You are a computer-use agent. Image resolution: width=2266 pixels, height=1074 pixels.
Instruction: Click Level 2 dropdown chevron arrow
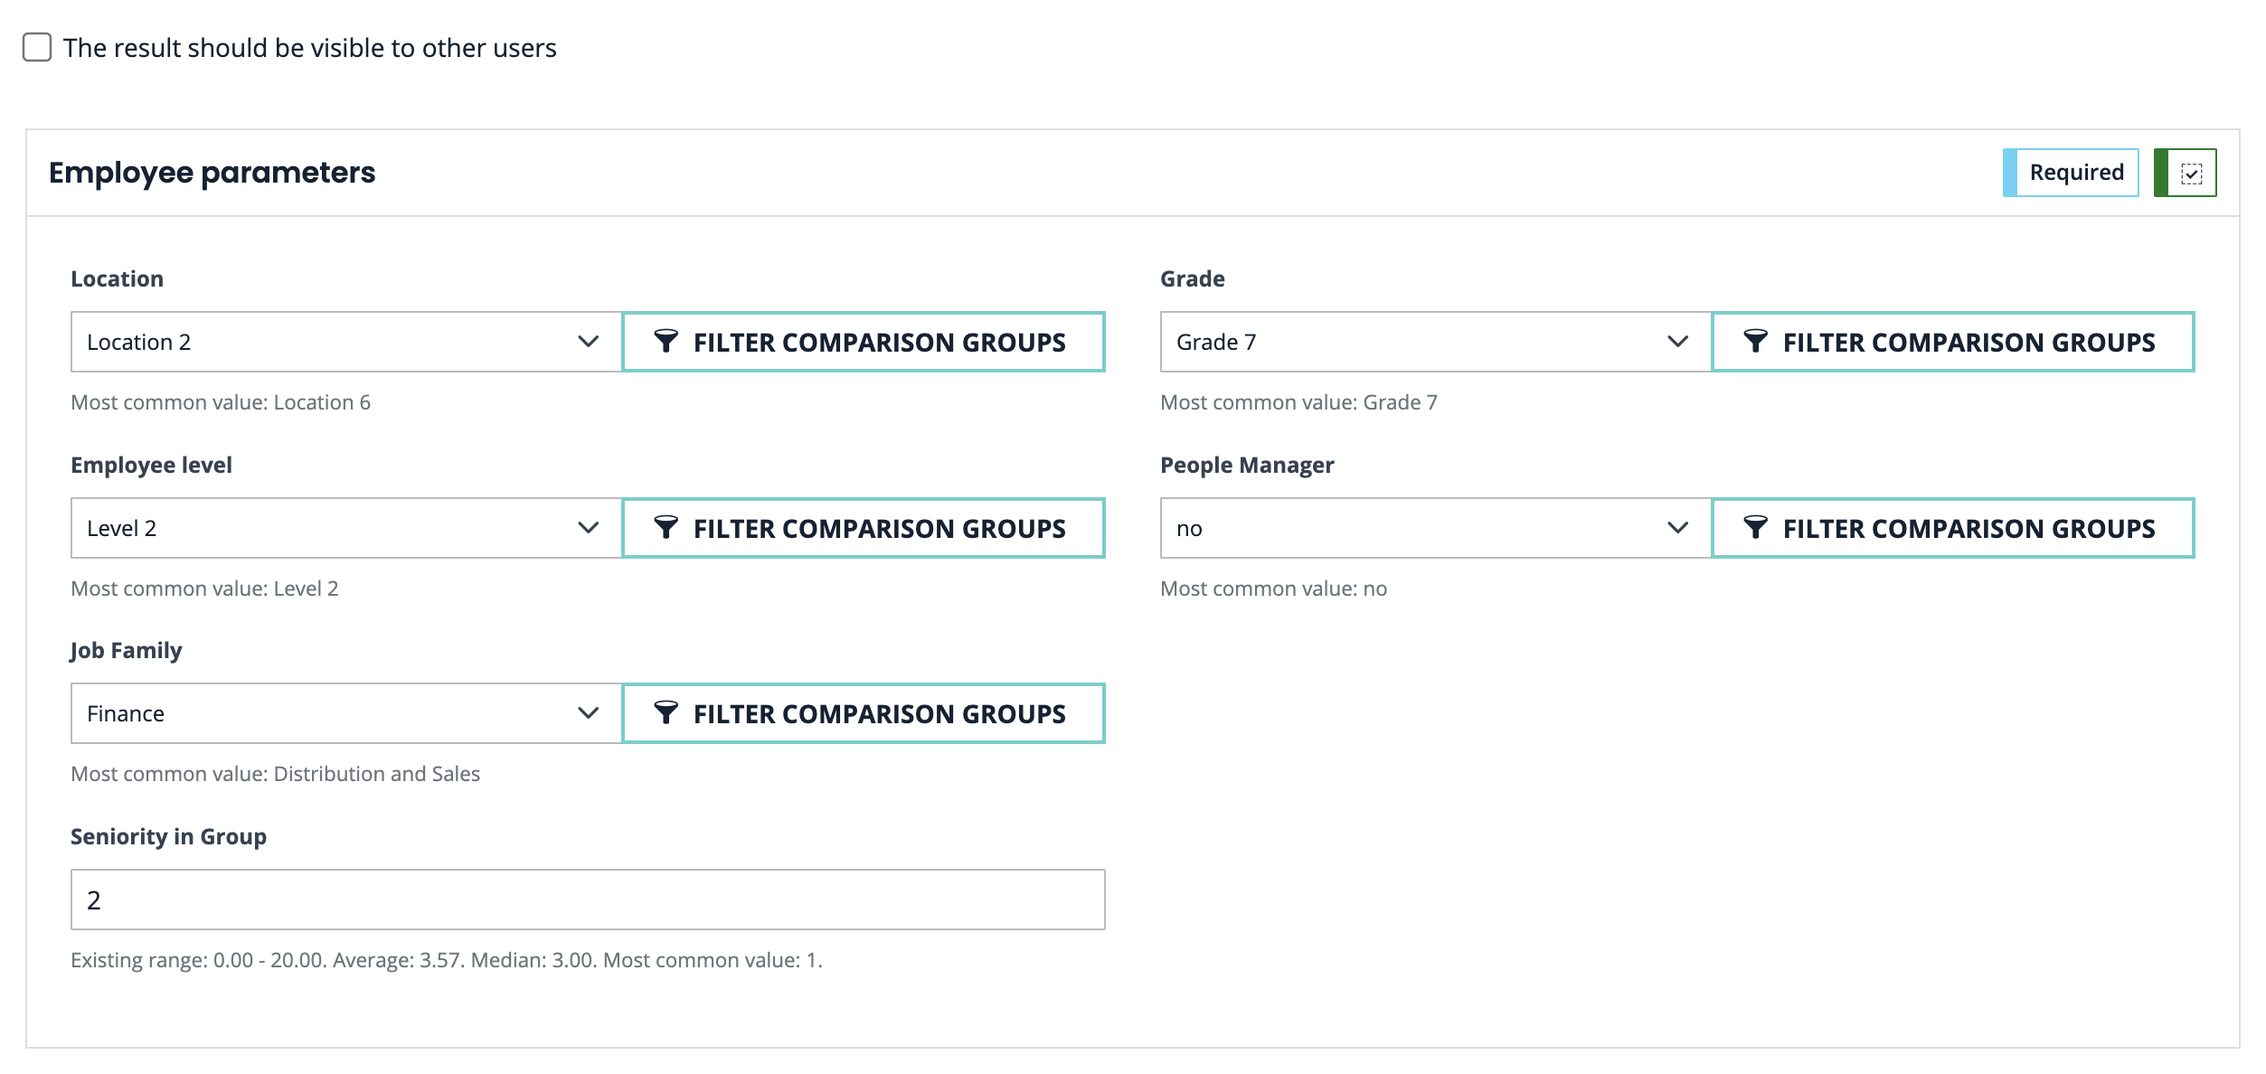[x=589, y=528]
